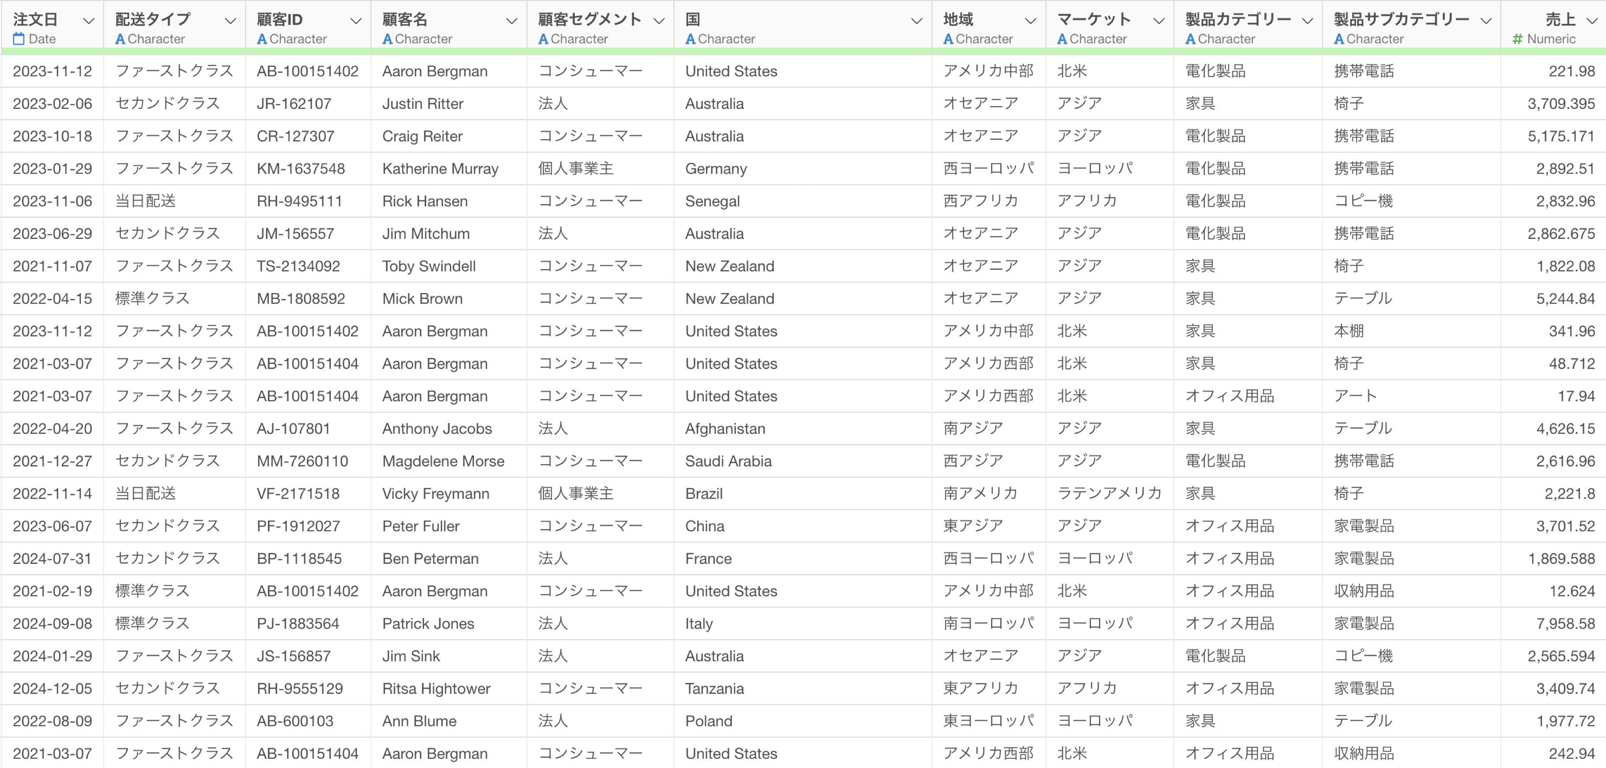Open the 売上 column dropdown menu
Screen dimensions: 1606x768
[x=1592, y=21]
